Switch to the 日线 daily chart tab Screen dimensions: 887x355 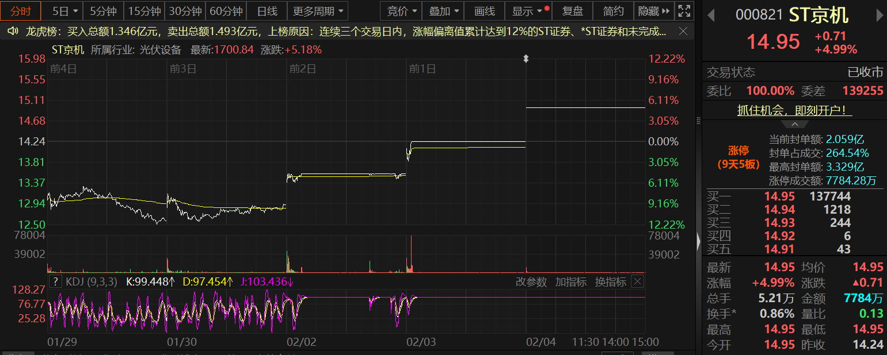coord(267,11)
